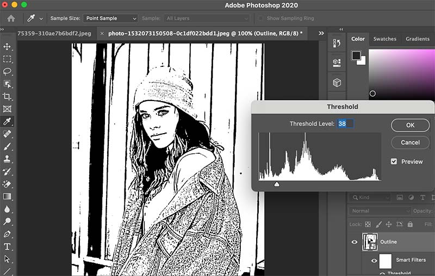Select the Frame tool
The width and height of the screenshot is (435, 276).
[x=7, y=109]
